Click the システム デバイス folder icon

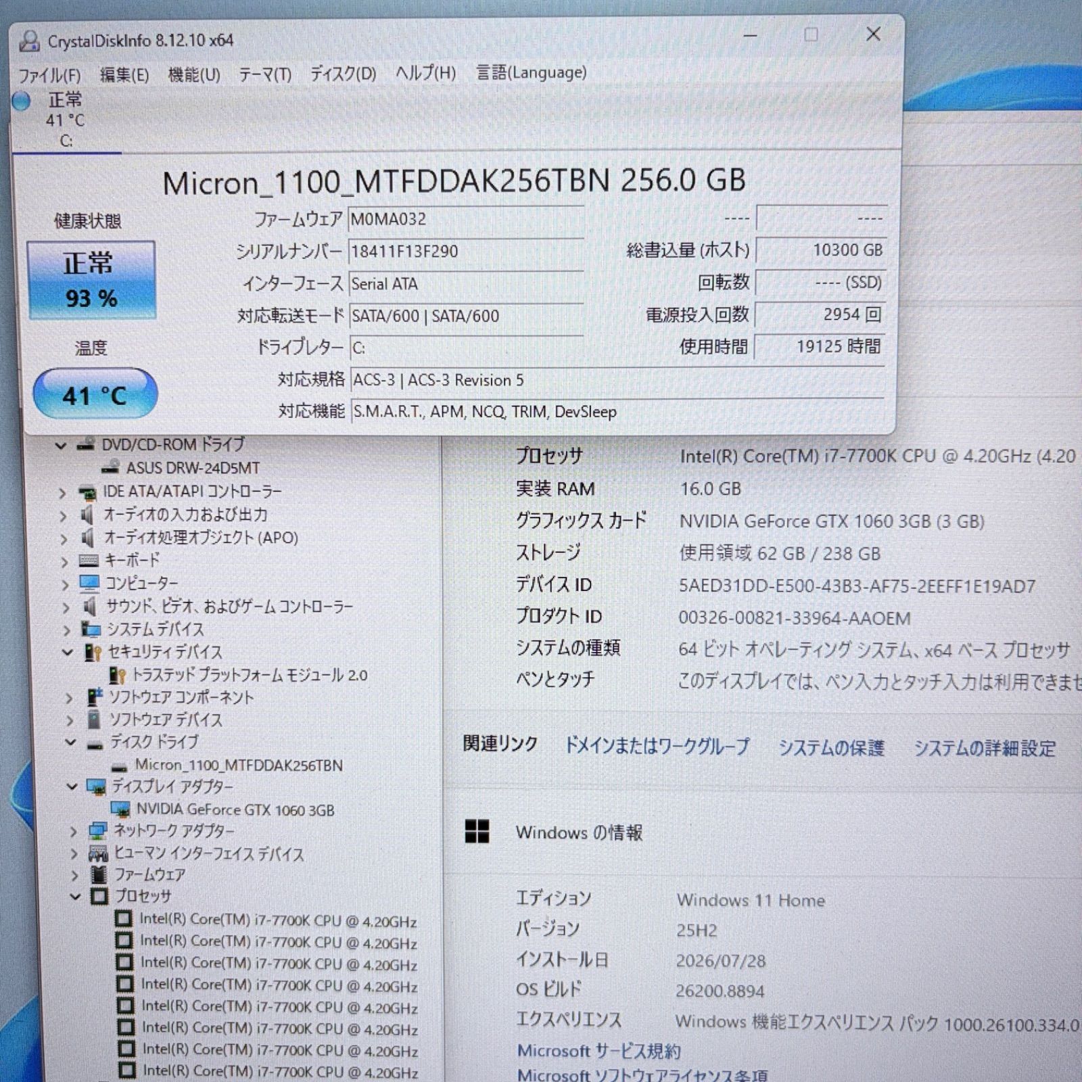point(91,630)
